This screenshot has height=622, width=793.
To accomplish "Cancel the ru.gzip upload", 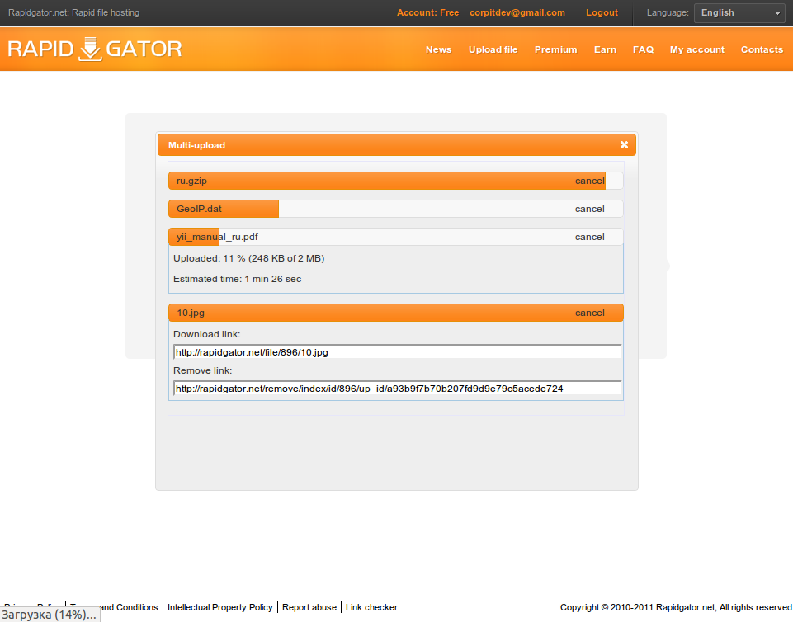I will [590, 181].
